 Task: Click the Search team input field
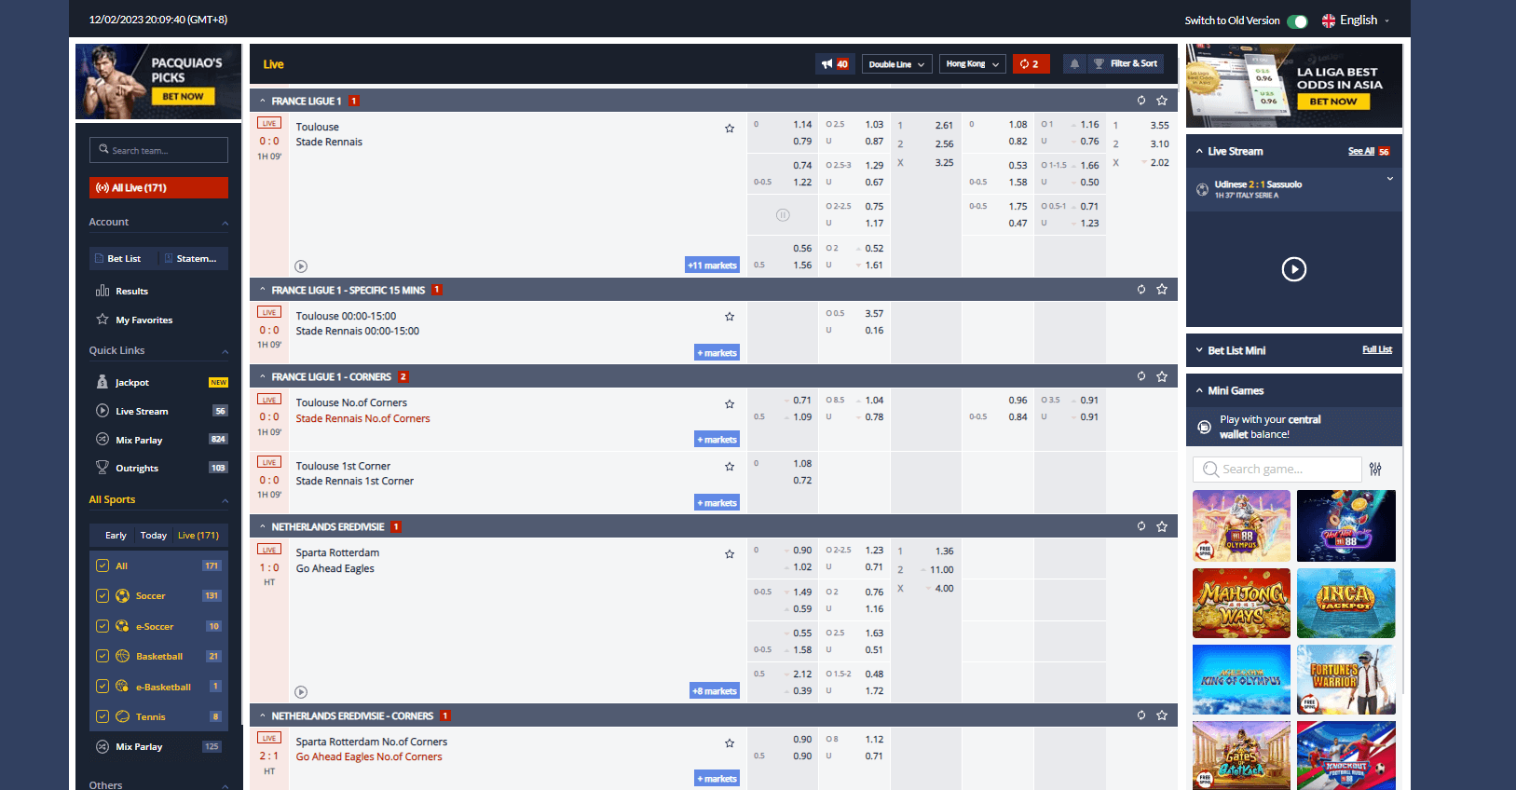(158, 150)
